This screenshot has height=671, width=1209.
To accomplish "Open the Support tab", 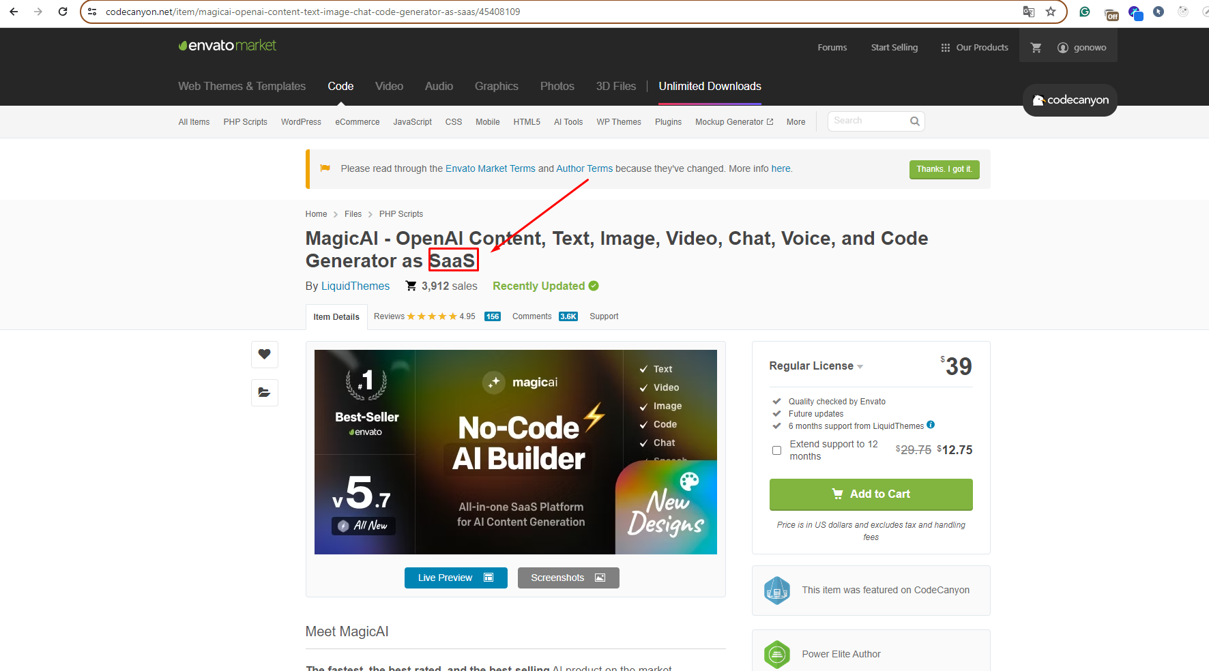I will pos(604,316).
